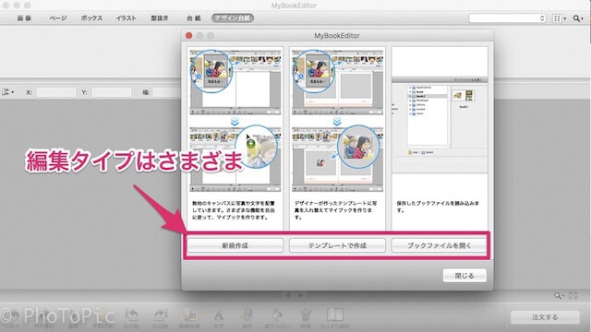Click the 無地のキャンバス description text
This screenshot has height=332, width=591.
234,210
